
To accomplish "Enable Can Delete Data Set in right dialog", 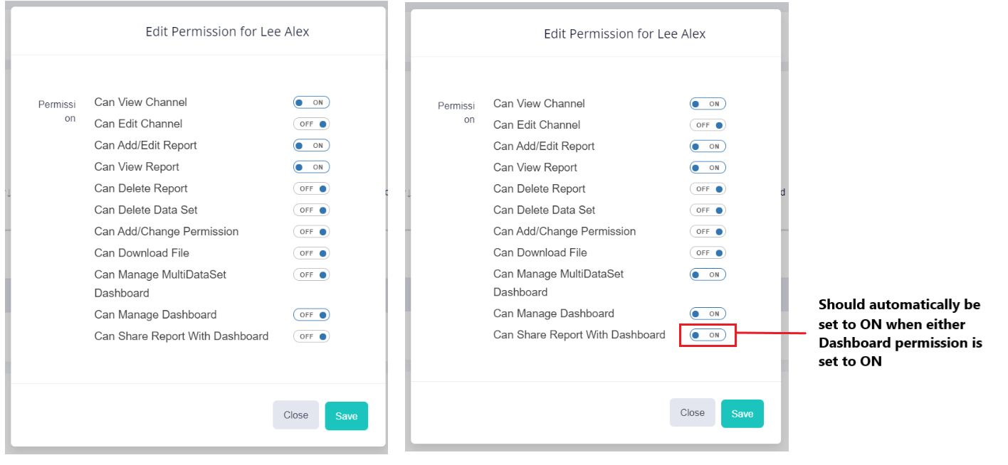I will tap(708, 210).
